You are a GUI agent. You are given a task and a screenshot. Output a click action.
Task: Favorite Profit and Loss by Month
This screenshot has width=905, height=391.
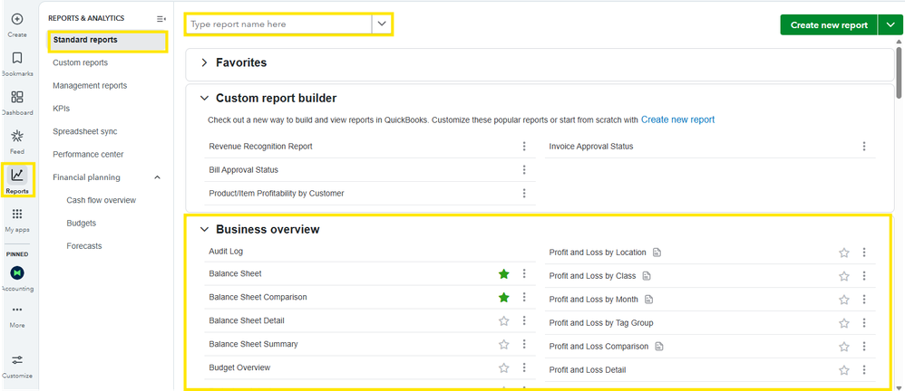click(x=844, y=300)
